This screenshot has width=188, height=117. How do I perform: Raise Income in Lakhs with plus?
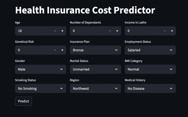click(172, 31)
